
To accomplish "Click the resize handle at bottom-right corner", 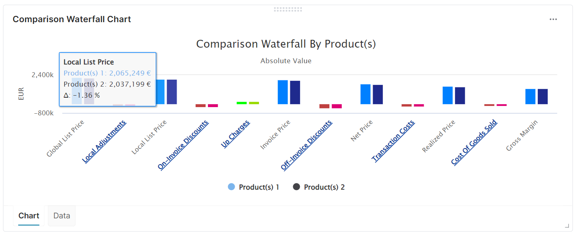I will [x=567, y=225].
